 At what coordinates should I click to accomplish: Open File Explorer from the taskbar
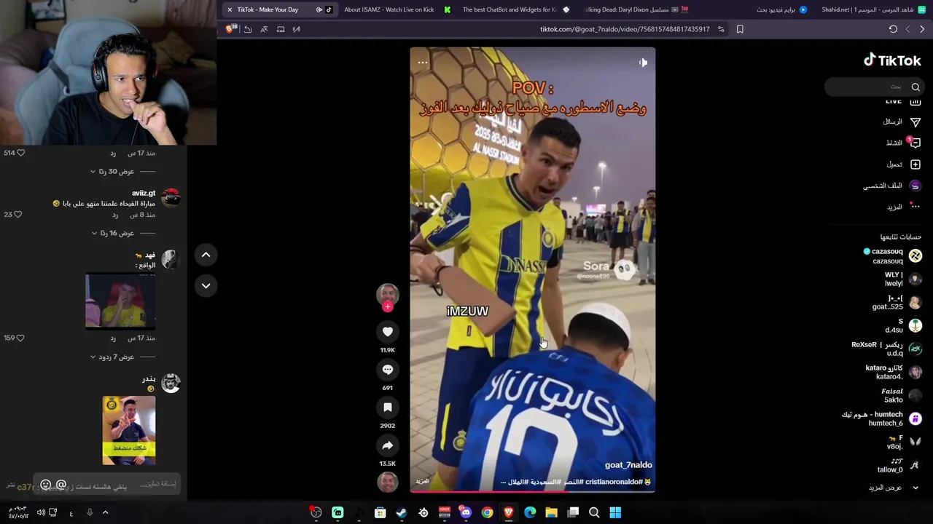[551, 513]
